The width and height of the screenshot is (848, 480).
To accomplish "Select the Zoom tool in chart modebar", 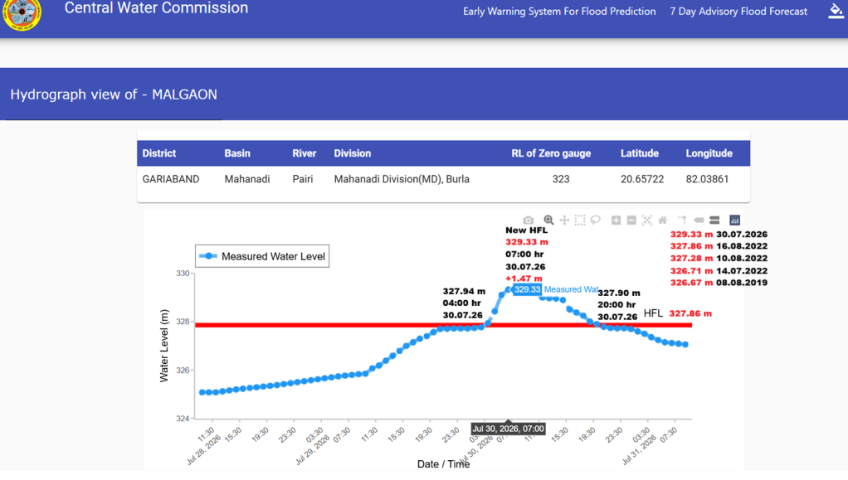I will pos(548,220).
